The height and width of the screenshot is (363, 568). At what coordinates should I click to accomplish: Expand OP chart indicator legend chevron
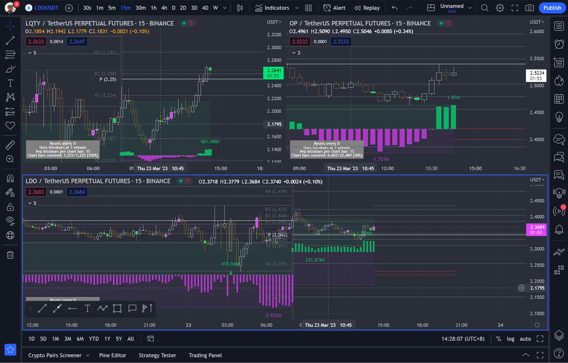point(293,53)
